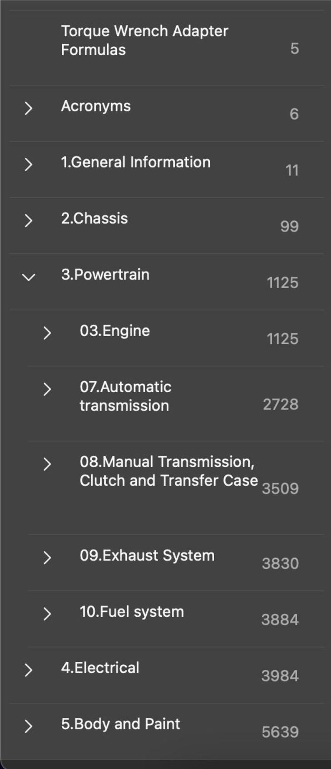Open the 09.Exhaust System bookmark
This screenshot has height=769, width=331.
pos(147,555)
